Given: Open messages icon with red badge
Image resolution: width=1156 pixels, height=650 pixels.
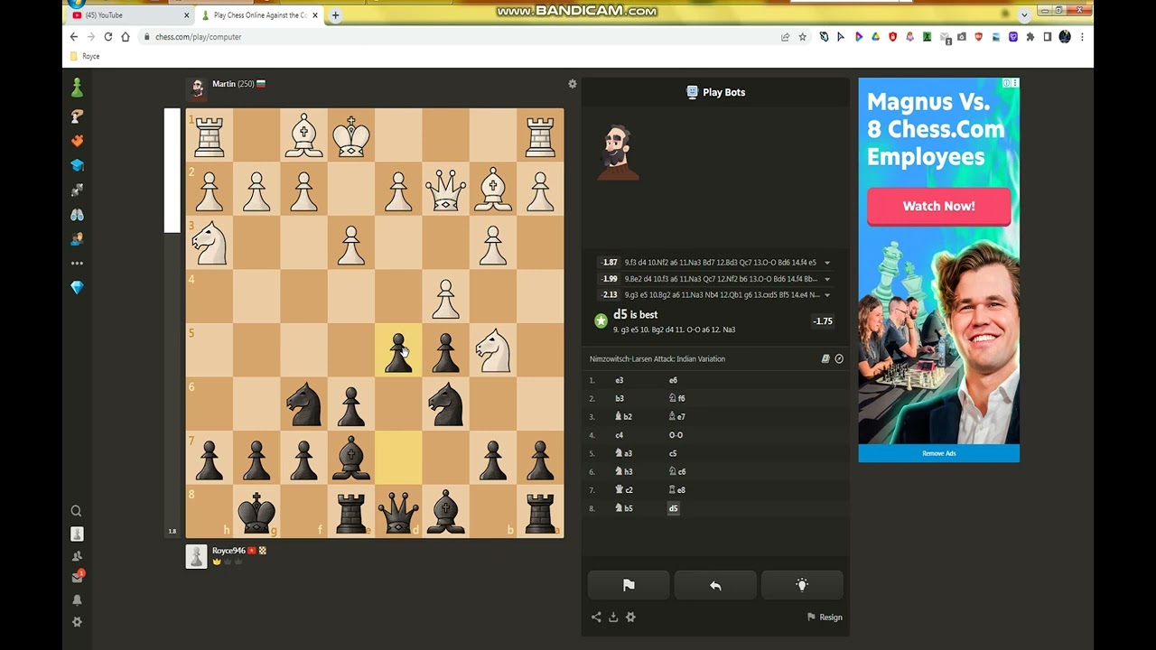Looking at the screenshot, I should pos(78,576).
